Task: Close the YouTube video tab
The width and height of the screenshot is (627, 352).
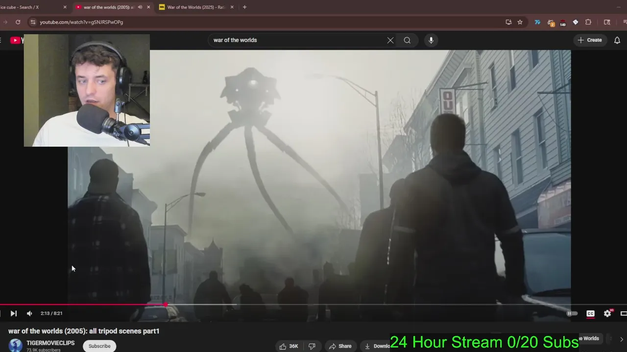Action: click(x=148, y=7)
